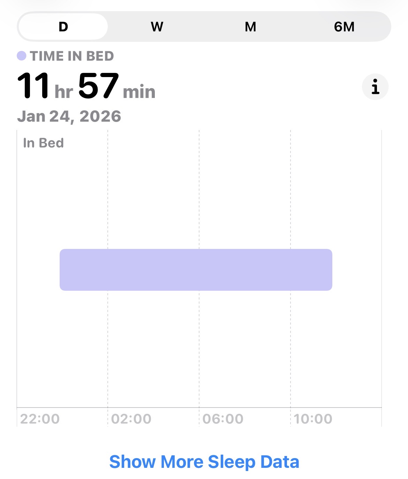The height and width of the screenshot is (479, 408).
Task: Tap the hour number 11 in the duration
Action: point(33,86)
